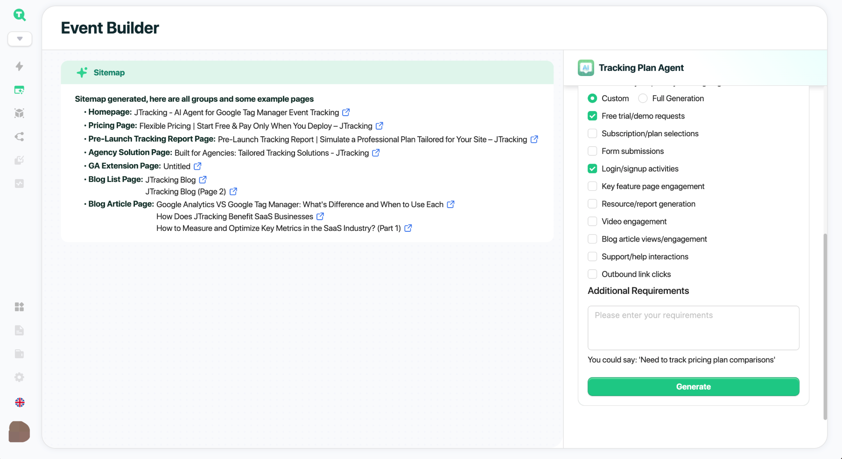The image size is (842, 459).
Task: Open the workspace dropdown in sidebar
Action: (20, 39)
